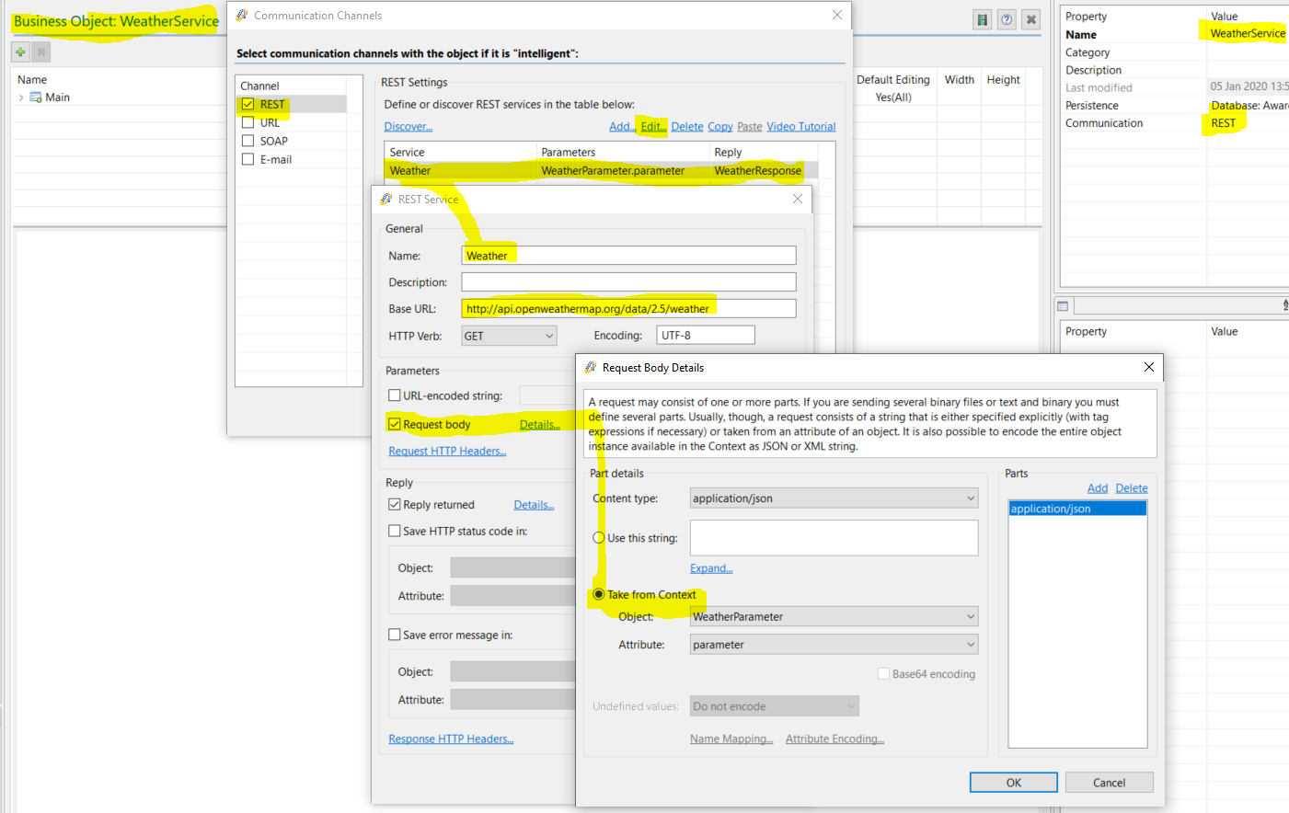
Task: Click the Copy link in REST Settings
Action: coord(720,127)
